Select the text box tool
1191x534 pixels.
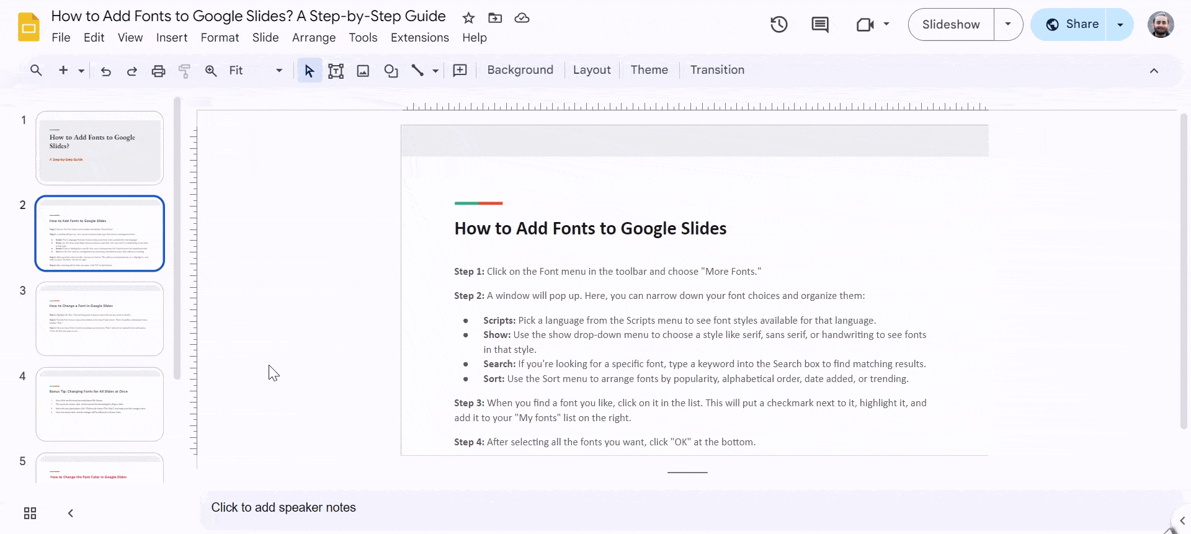tap(336, 71)
